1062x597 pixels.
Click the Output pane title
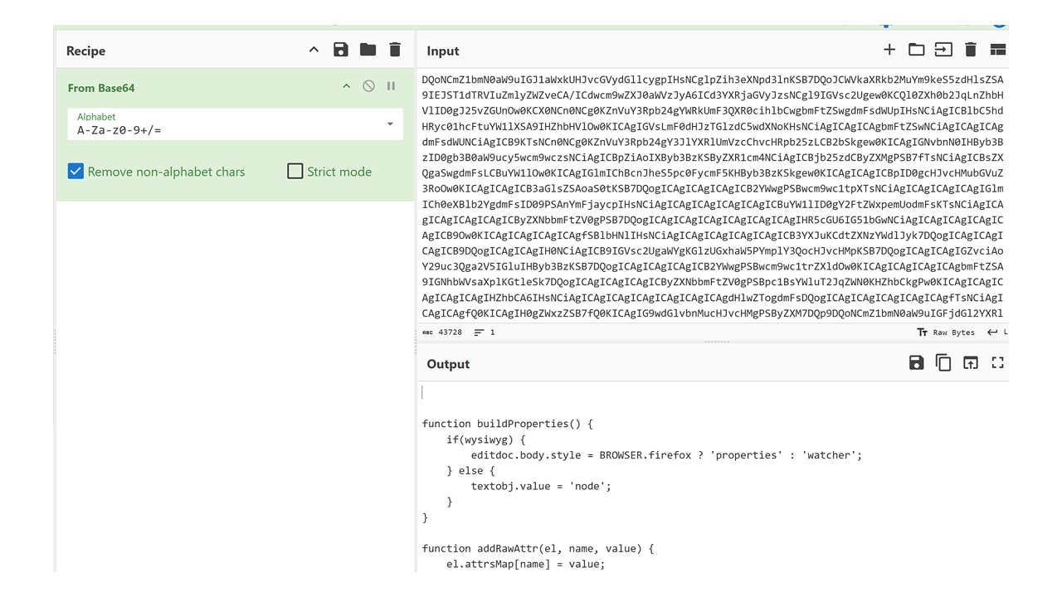448,364
